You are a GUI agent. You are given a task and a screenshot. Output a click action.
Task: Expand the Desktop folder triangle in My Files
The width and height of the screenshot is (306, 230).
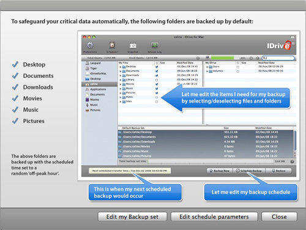pyautogui.click(x=121, y=67)
